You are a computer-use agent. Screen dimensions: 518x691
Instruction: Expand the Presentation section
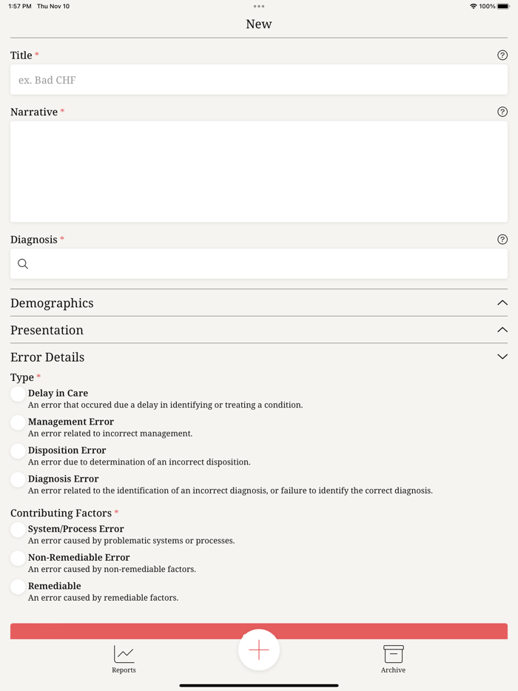pos(502,330)
